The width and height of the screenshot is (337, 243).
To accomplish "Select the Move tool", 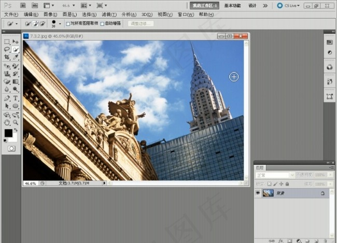I will tap(16, 41).
